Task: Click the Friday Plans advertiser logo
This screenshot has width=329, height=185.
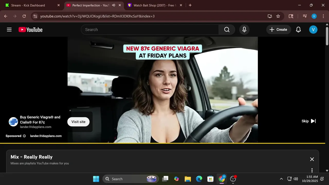Action: [x=13, y=122]
